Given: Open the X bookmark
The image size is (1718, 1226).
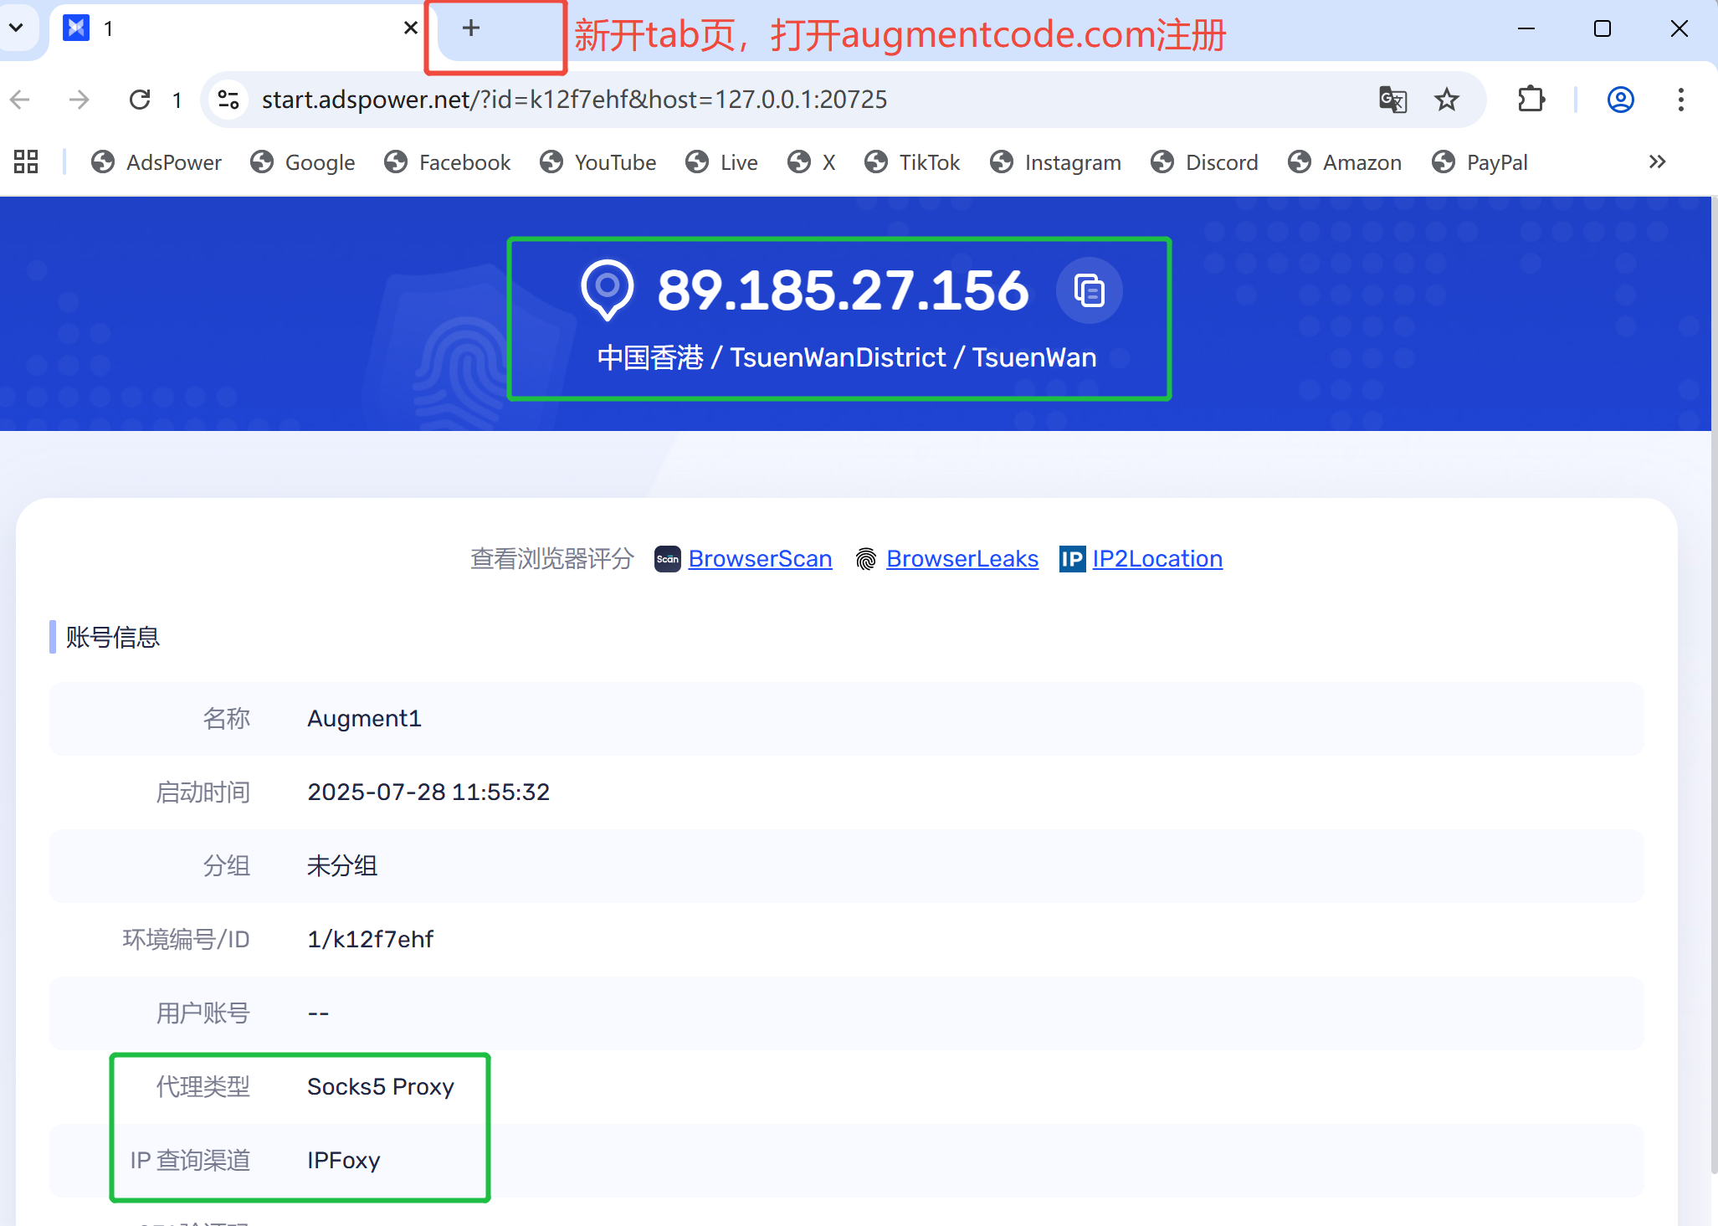Looking at the screenshot, I should click(812, 162).
